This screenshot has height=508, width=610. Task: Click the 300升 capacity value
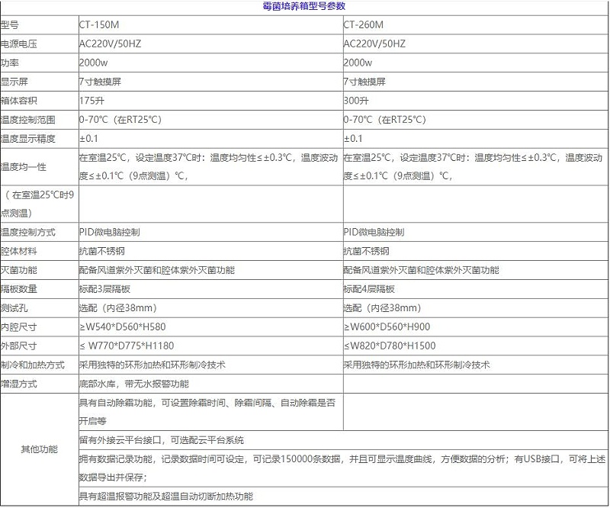[x=356, y=101]
